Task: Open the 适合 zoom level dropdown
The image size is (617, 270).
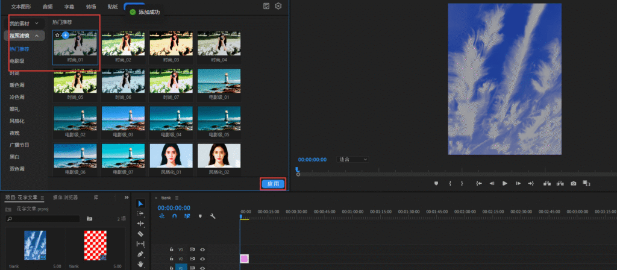Action: (x=353, y=159)
